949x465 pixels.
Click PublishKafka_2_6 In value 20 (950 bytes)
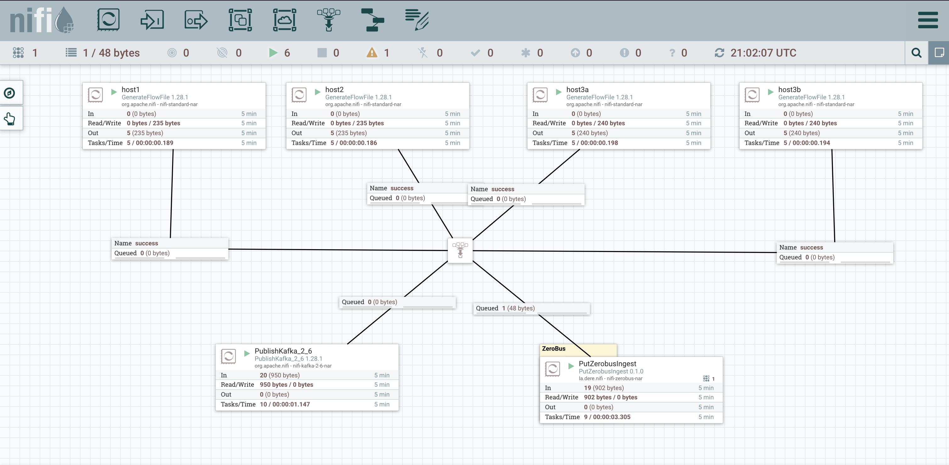(x=280, y=375)
